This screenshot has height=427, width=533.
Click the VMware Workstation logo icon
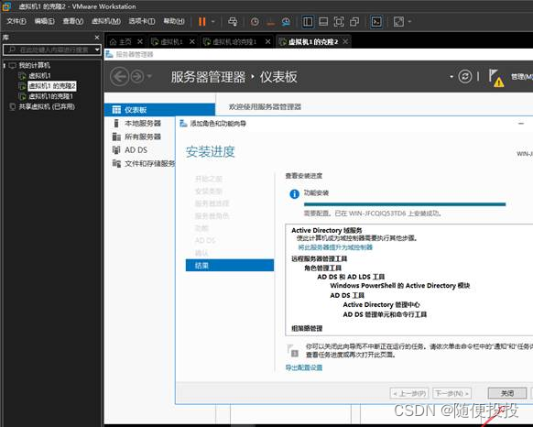click(6, 6)
